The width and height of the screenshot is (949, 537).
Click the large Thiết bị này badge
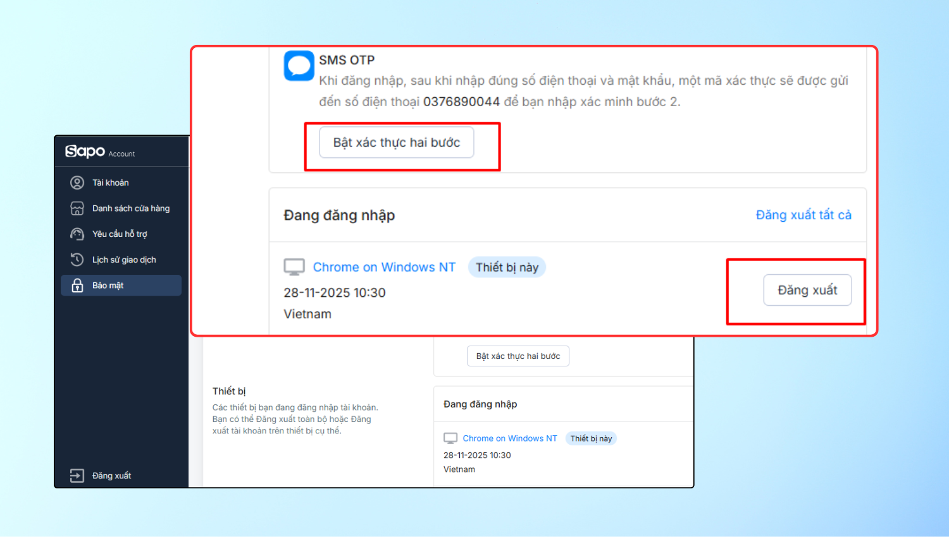pyautogui.click(x=507, y=267)
